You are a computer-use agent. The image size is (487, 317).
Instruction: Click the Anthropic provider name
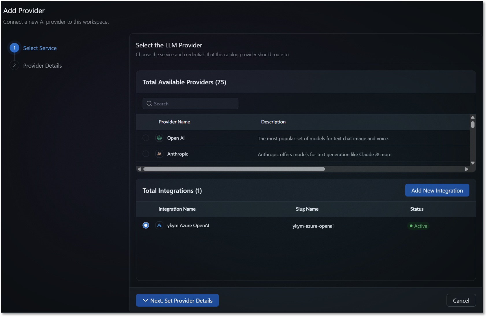178,154
